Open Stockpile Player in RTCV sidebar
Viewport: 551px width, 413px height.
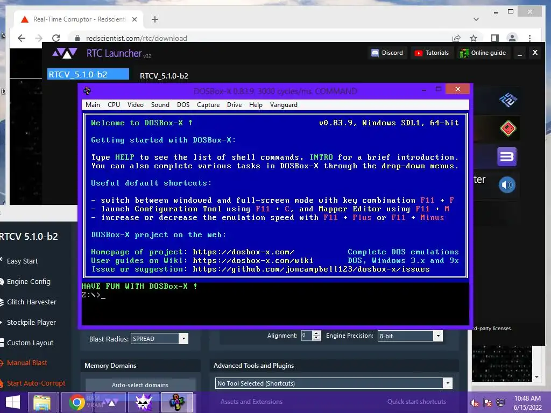pyautogui.click(x=31, y=322)
